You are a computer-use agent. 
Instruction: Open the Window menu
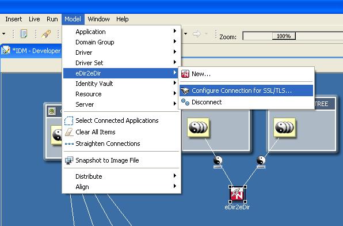click(98, 19)
